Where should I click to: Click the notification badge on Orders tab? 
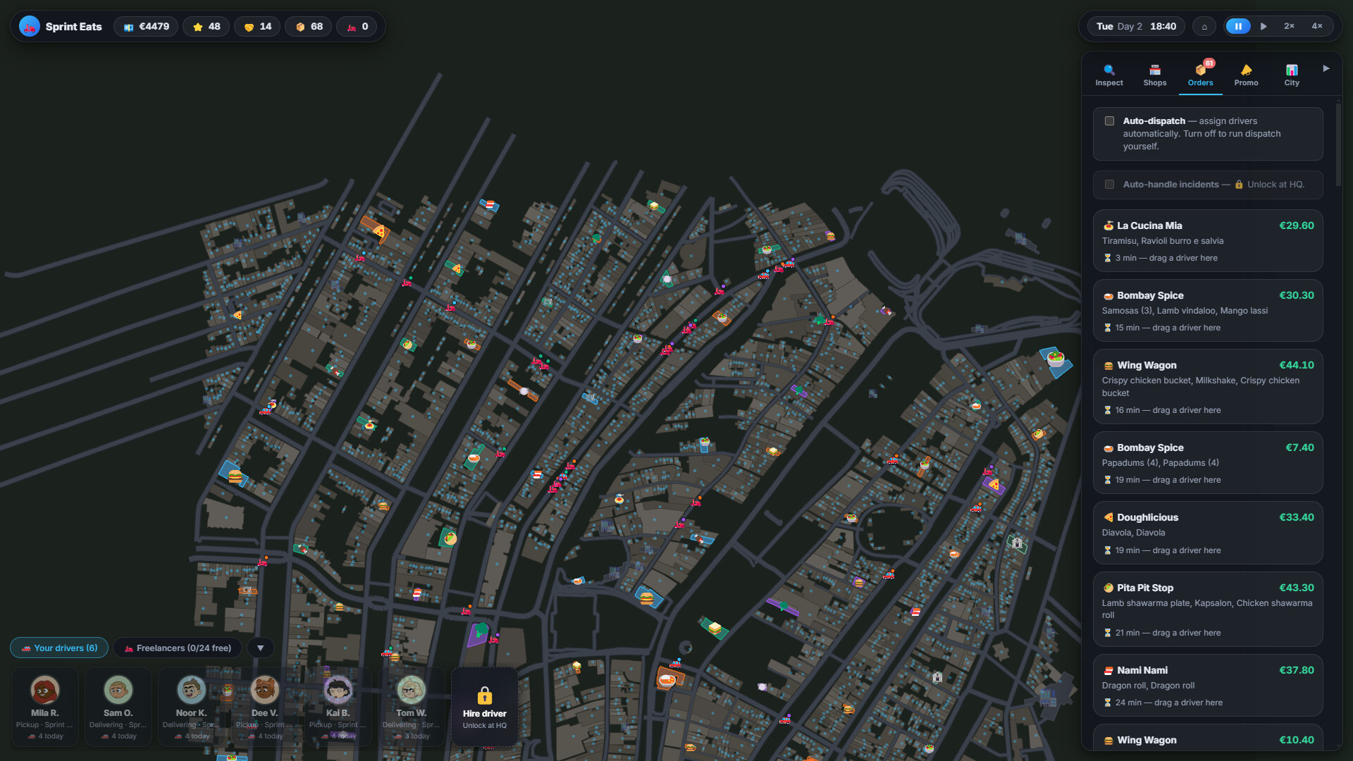coord(1209,63)
